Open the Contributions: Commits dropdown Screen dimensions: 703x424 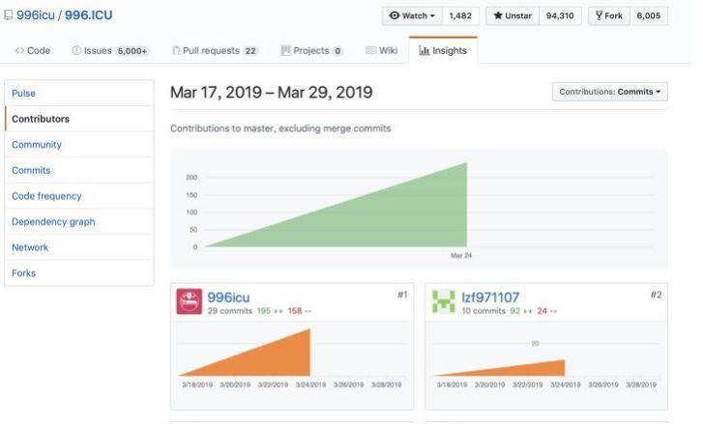tap(610, 92)
